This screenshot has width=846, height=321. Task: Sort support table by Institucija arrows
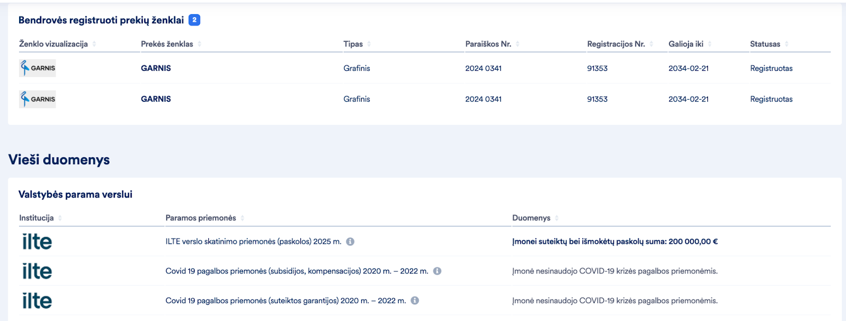[60, 218]
